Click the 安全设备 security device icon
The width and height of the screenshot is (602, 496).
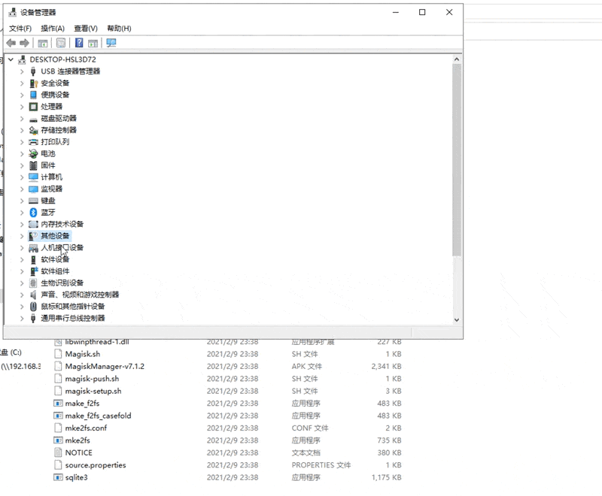pos(33,83)
